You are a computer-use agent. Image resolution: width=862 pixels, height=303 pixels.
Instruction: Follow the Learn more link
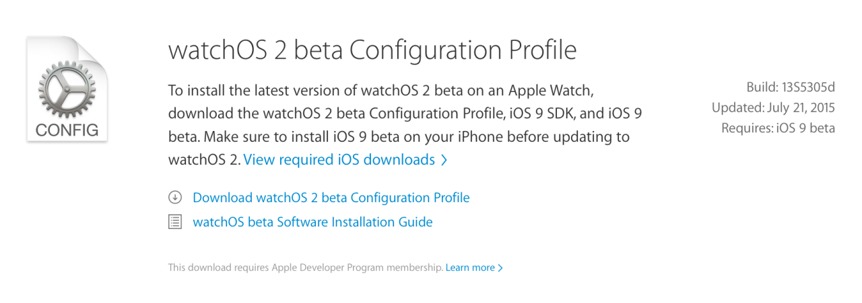tap(470, 267)
